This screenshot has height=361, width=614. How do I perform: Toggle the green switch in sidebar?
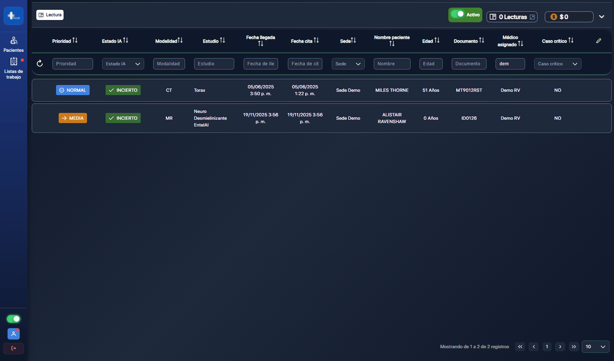tap(14, 319)
